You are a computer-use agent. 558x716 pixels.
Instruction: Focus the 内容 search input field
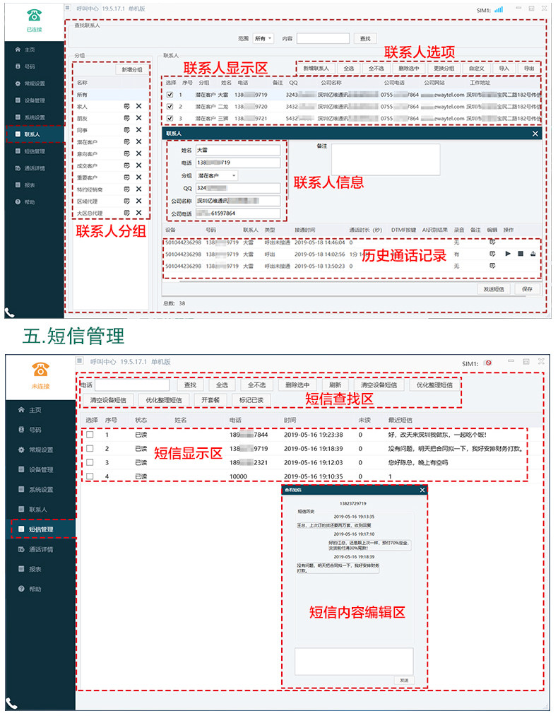323,38
